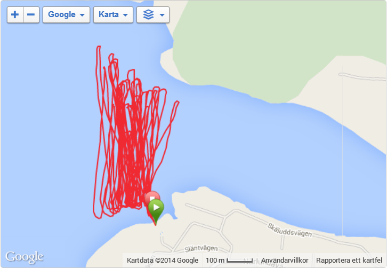The height and width of the screenshot is (268, 387).
Task: Click the layers stack icon
Action: click(148, 14)
